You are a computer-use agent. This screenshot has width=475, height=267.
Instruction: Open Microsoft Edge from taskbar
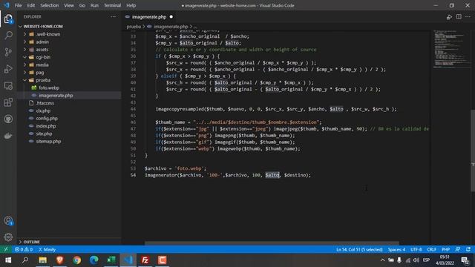point(94,260)
